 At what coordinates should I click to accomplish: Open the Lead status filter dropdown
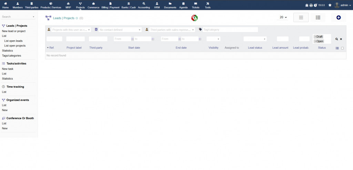[x=255, y=39]
